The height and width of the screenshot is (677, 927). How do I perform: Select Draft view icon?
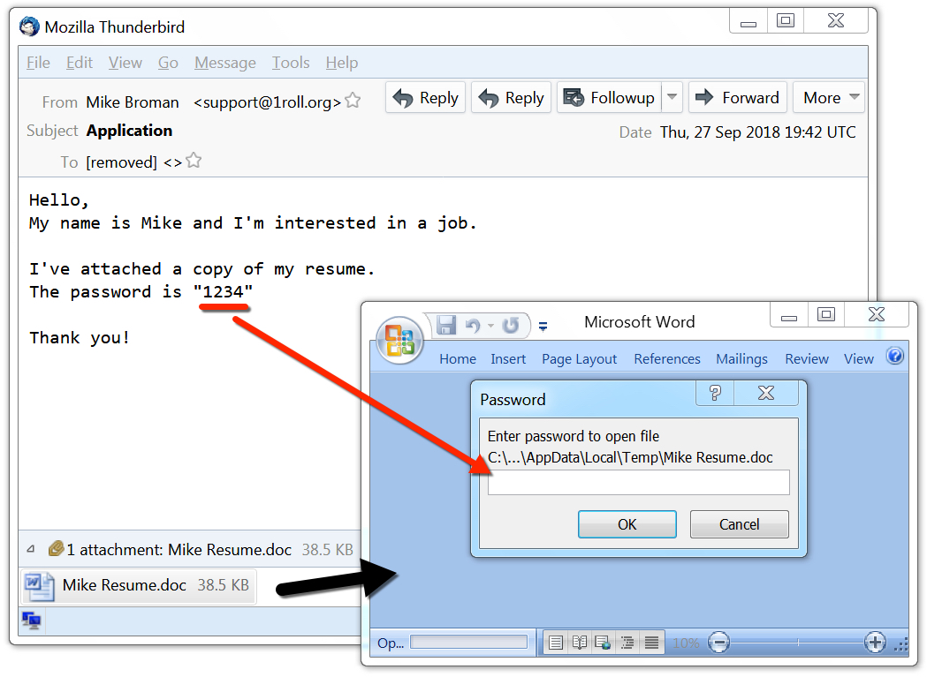coord(651,643)
